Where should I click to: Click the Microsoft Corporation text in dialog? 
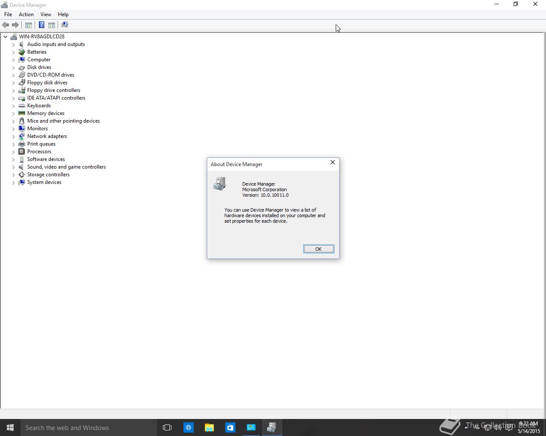264,189
